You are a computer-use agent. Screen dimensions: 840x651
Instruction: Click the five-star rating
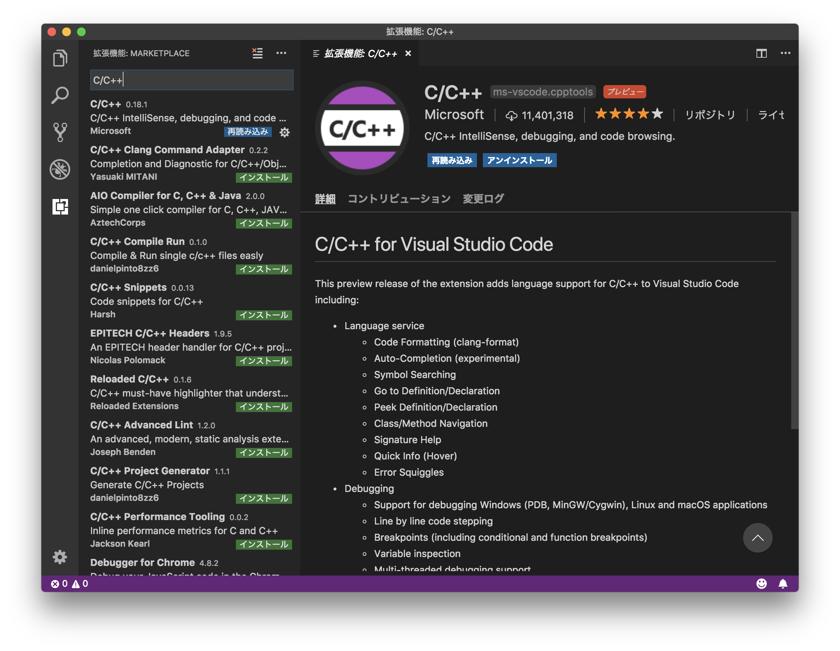629,114
